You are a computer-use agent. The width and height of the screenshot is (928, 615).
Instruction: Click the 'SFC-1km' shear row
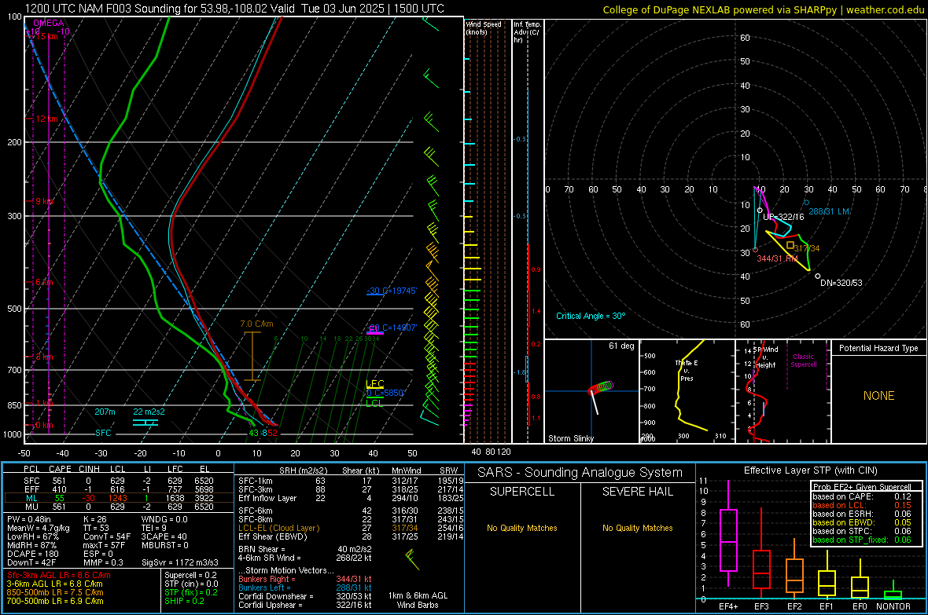tap(351, 481)
